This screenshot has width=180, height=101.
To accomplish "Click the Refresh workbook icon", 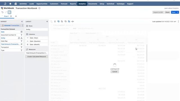I will click(x=10, y=12).
